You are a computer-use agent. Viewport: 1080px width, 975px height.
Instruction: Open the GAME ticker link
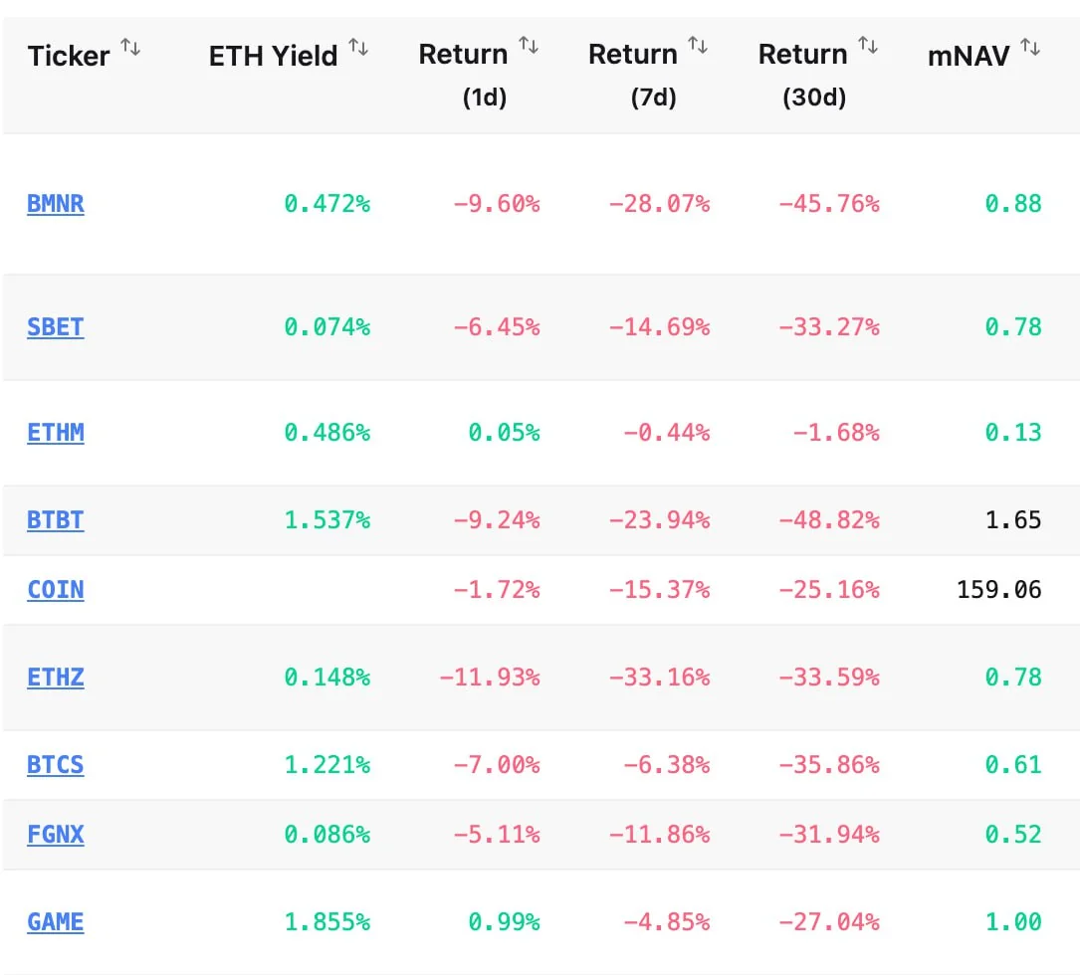[x=56, y=922]
